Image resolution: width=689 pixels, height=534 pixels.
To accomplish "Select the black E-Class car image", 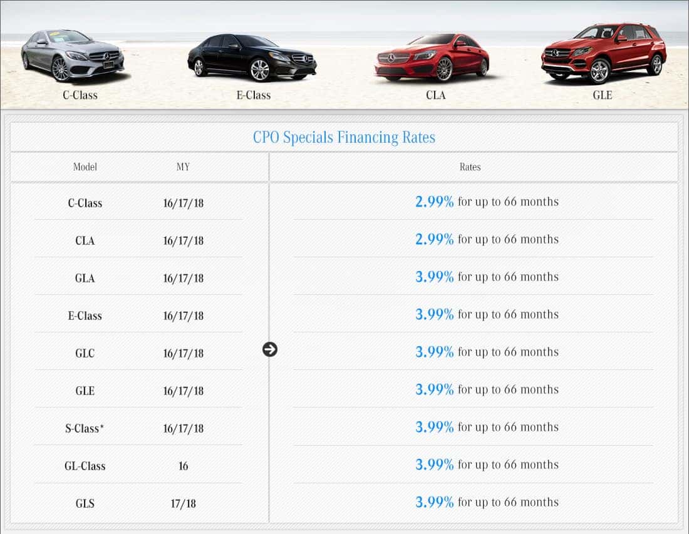I will pyautogui.click(x=252, y=58).
